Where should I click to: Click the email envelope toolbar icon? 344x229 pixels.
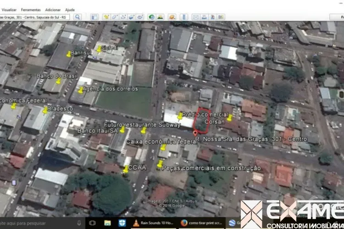(195, 17)
